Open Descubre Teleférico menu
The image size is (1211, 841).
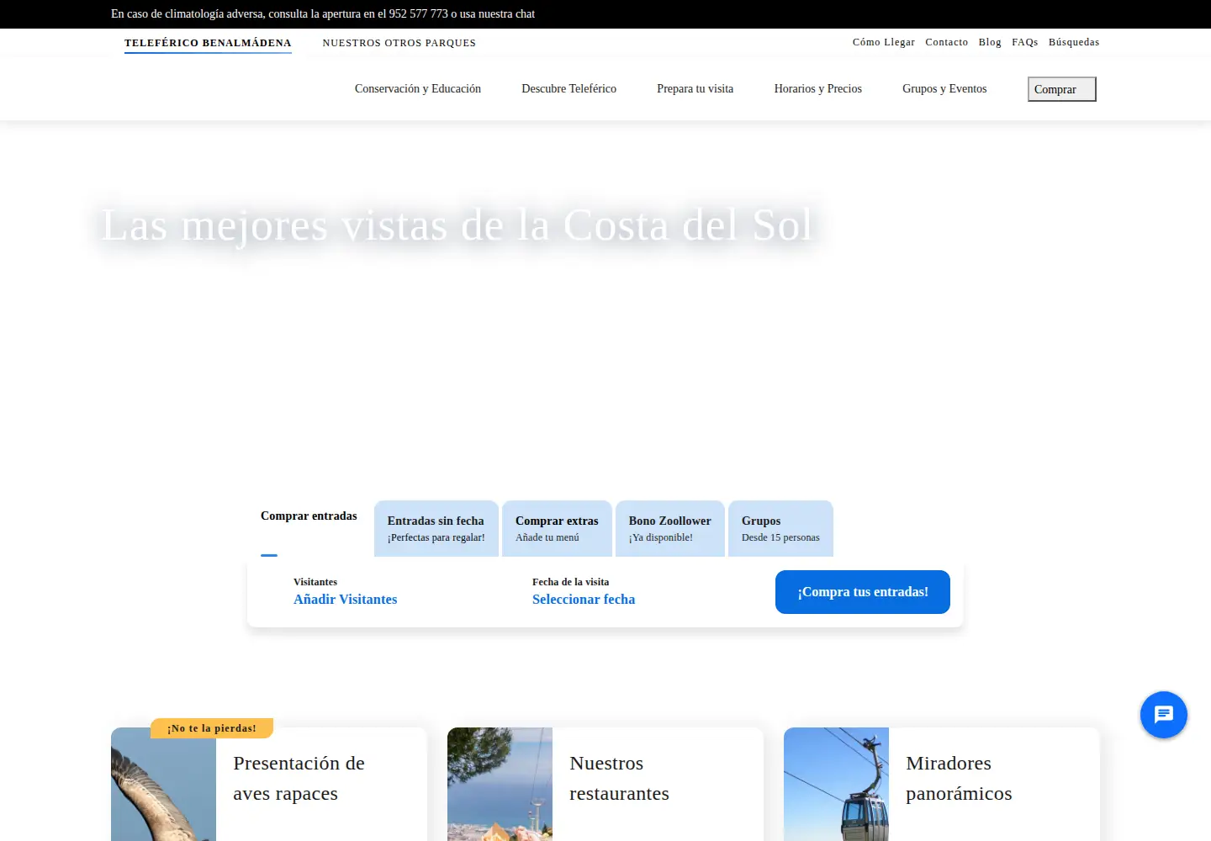(569, 88)
